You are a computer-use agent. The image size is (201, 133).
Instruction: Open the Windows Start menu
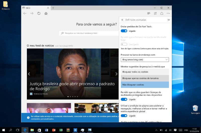point(4,130)
